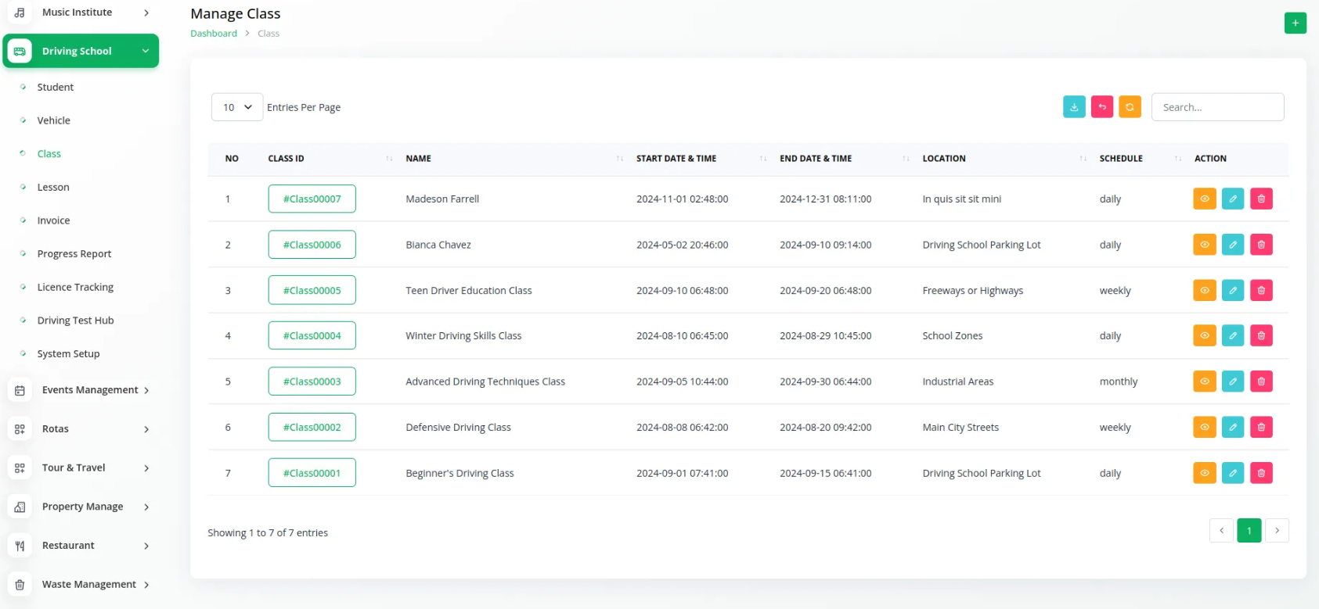
Task: Delete the Advanced Driving Techniques Class
Action: [x=1261, y=382]
